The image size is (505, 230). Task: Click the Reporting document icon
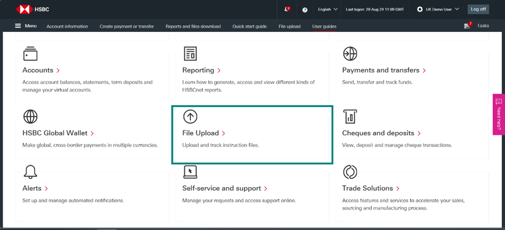[x=190, y=53]
